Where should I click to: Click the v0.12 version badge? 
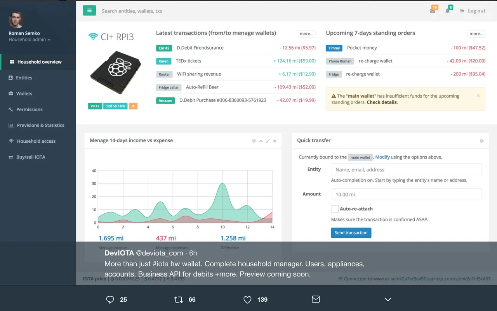(x=95, y=106)
